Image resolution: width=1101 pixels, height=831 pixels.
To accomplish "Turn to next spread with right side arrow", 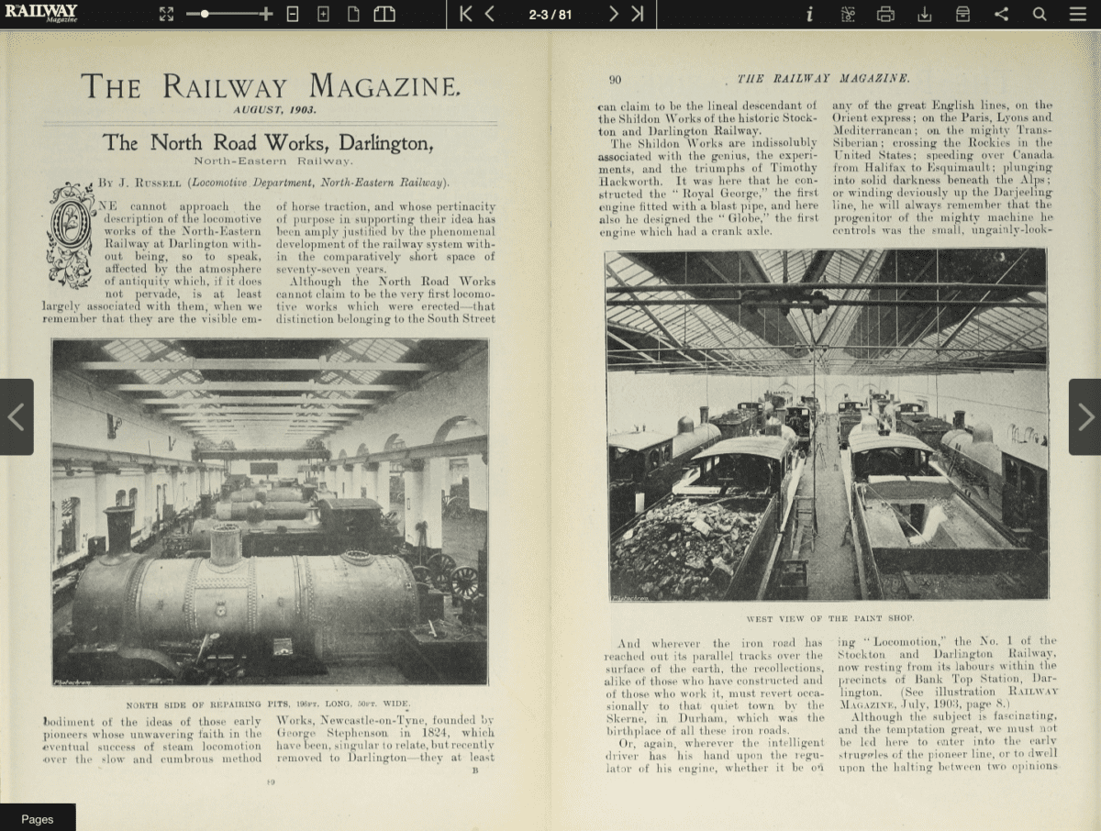I will (x=1084, y=416).
